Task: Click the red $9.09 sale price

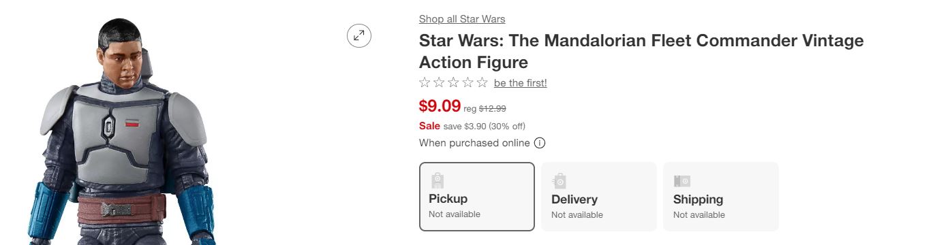Action: (x=440, y=106)
